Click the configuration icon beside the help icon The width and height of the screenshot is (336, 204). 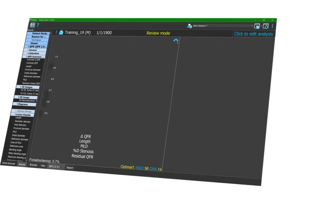tap(32, 25)
